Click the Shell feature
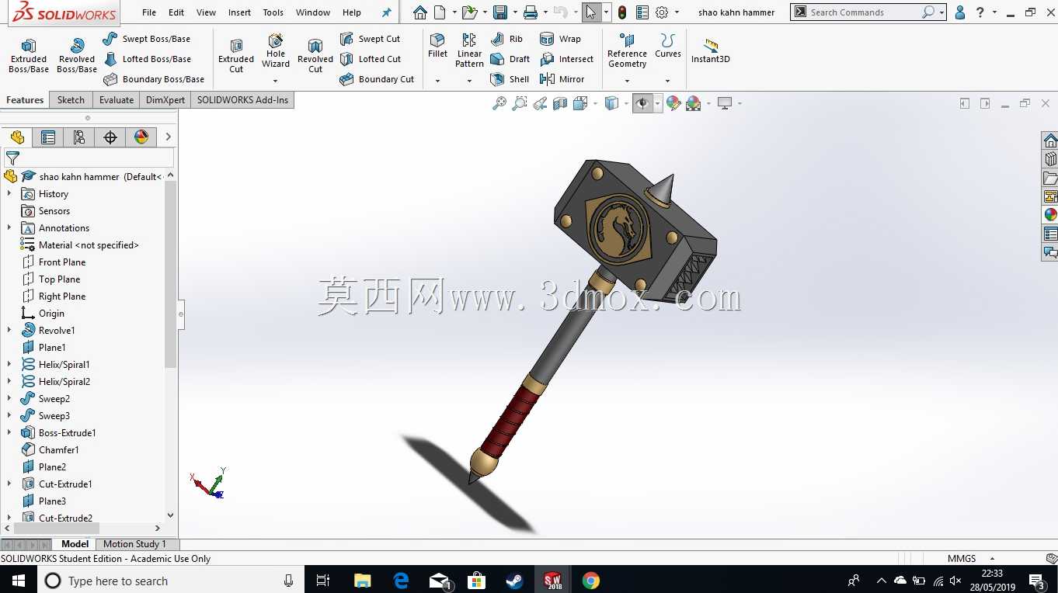The height and width of the screenshot is (593, 1058). (x=510, y=79)
